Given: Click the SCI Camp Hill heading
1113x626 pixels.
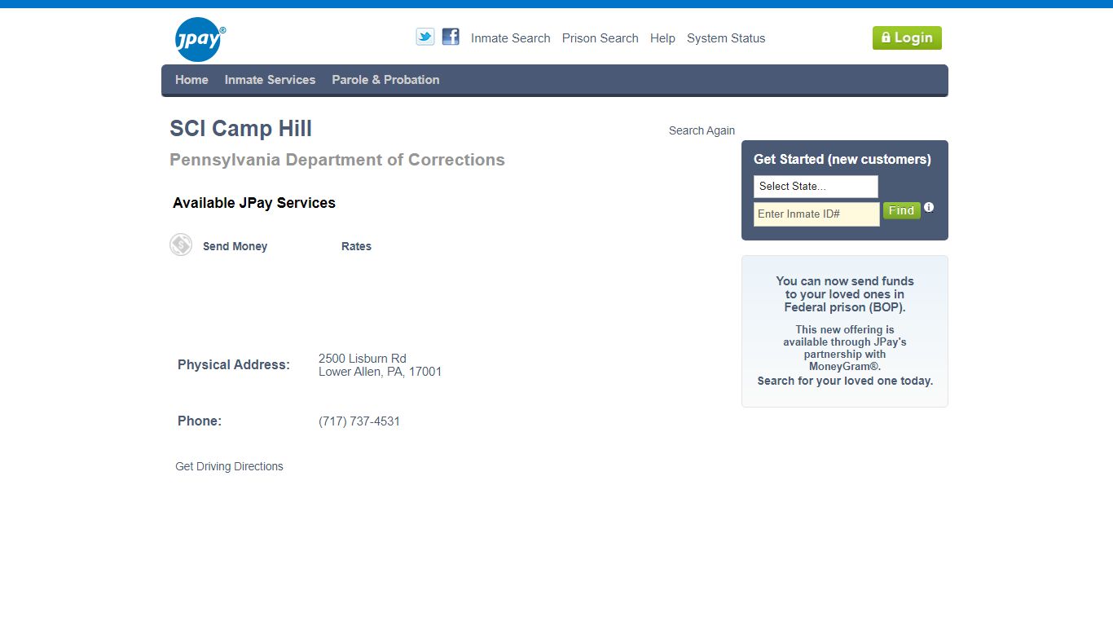Looking at the screenshot, I should point(240,129).
